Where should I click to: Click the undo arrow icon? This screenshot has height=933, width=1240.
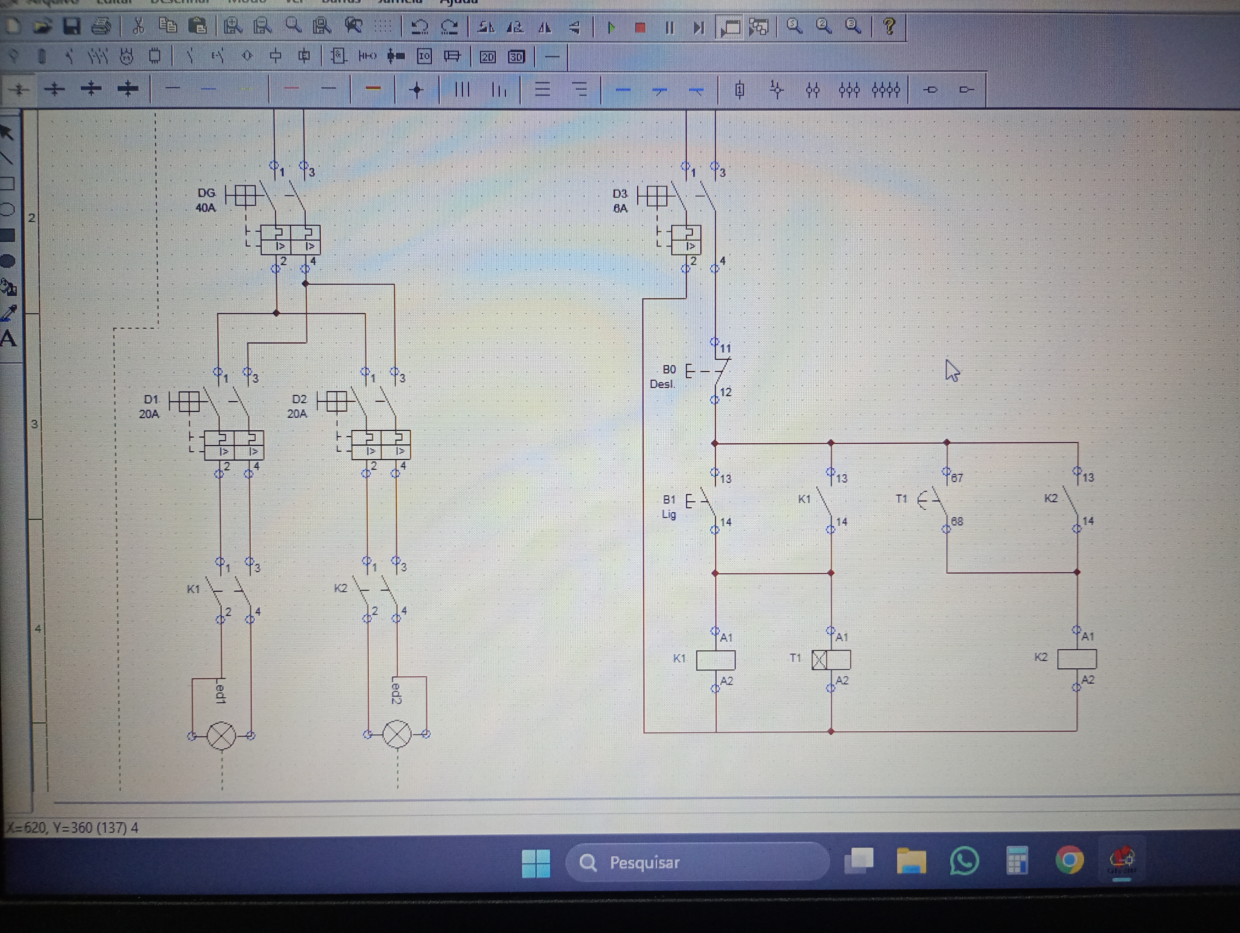419,26
